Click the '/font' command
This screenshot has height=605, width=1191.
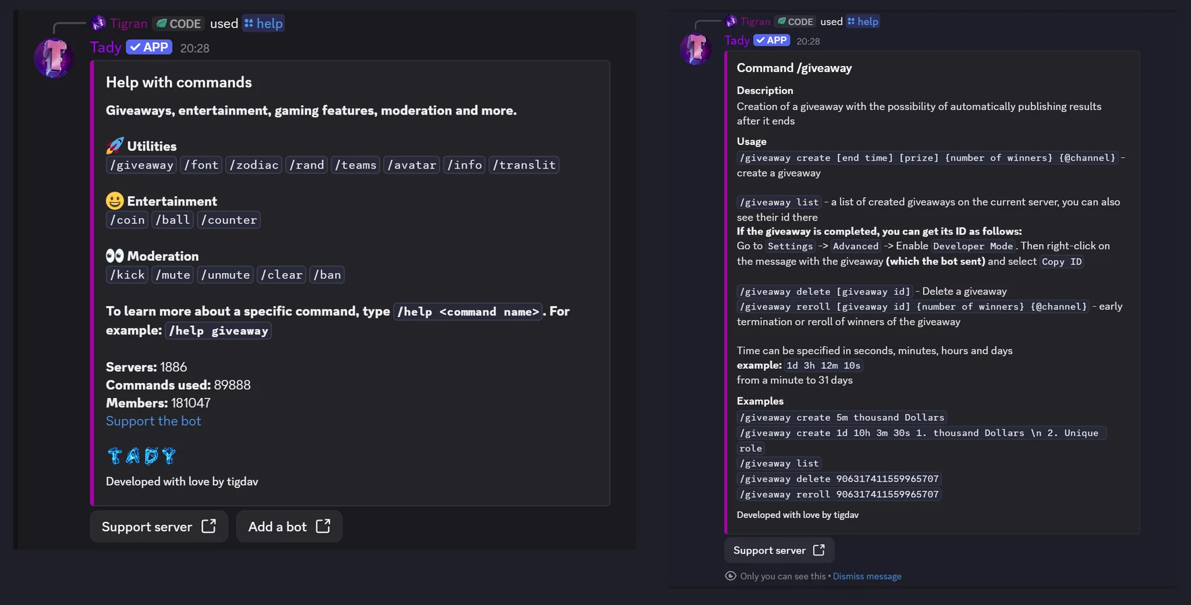tap(202, 165)
